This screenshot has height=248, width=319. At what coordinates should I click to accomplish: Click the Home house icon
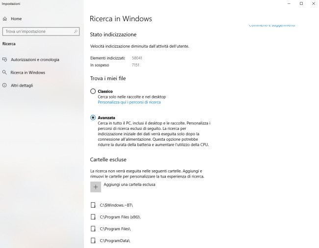5,19
